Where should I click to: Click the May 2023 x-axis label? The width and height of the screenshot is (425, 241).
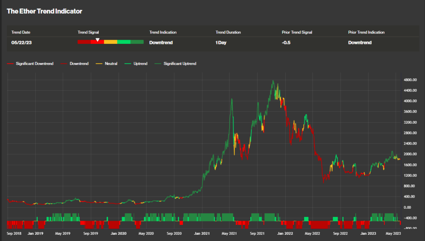[x=393, y=234]
